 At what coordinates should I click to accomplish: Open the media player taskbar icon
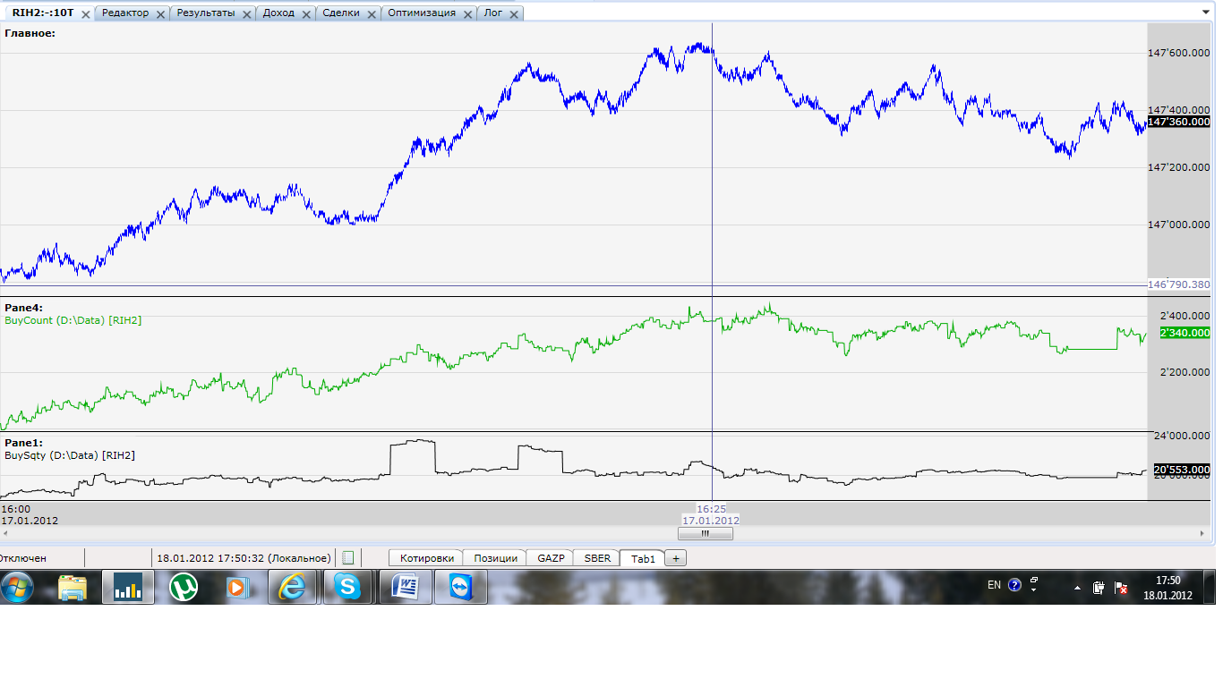coord(237,588)
